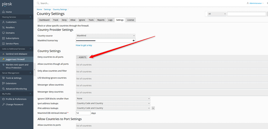Open Tools & Settings in sidebar

click(16, 78)
